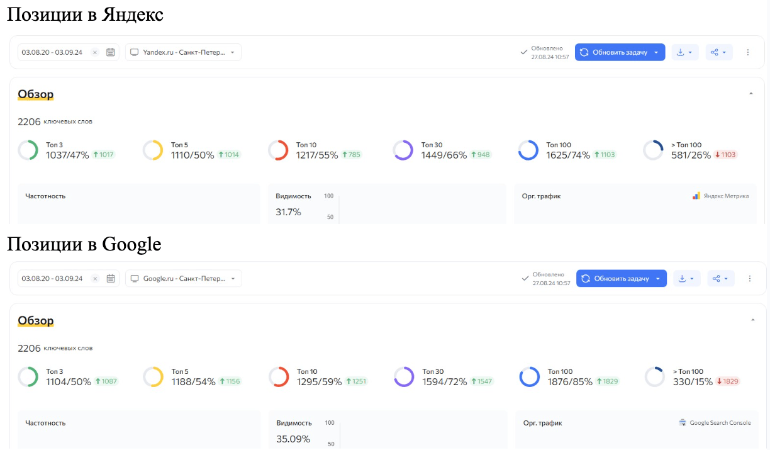Screen dimensions: 770x450
Task: Click the Yandex date range field 03.08.20 - 03.09.24
Action: click(x=52, y=52)
